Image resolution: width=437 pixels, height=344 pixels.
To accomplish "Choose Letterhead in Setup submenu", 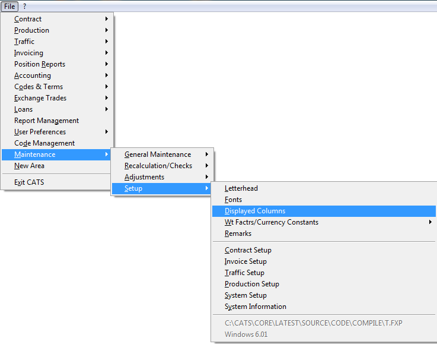I will click(x=324, y=188).
